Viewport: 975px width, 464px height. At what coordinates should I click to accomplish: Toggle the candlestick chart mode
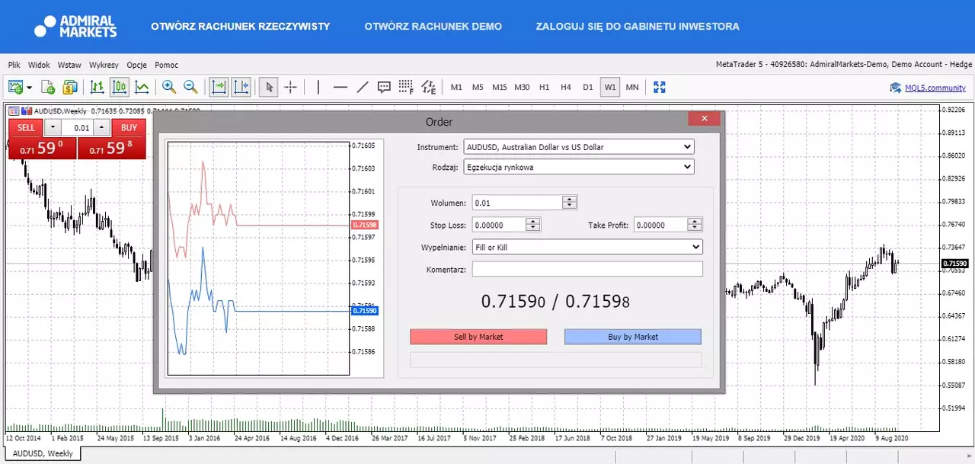119,87
